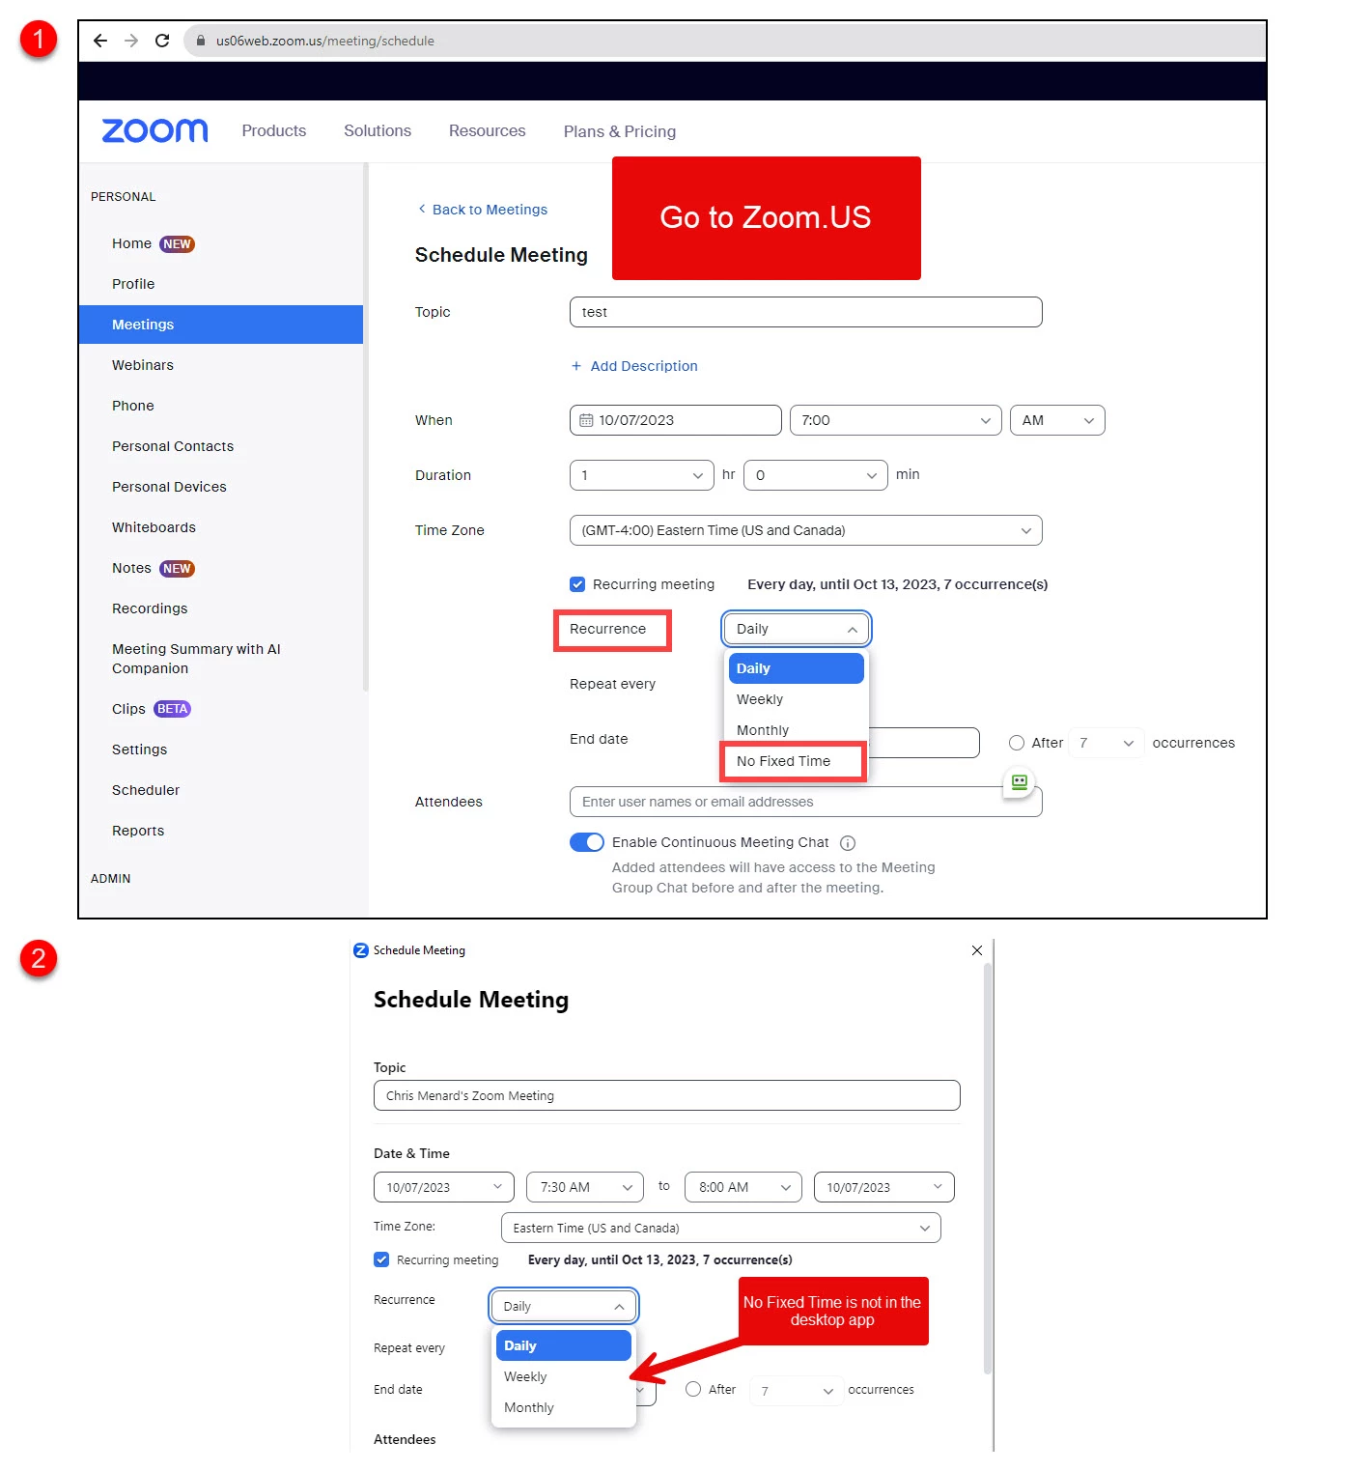Click the plus icon before Add Description
The image size is (1345, 1471).
point(576,366)
